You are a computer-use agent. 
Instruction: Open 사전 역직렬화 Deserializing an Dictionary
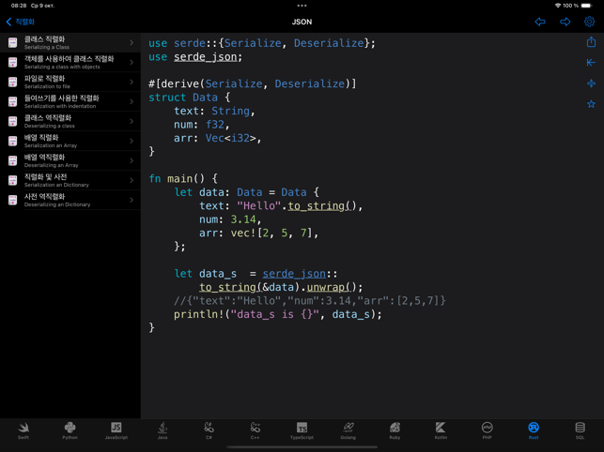70,200
